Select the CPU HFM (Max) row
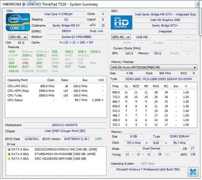The height and width of the screenshot is (180, 202). 56,91
